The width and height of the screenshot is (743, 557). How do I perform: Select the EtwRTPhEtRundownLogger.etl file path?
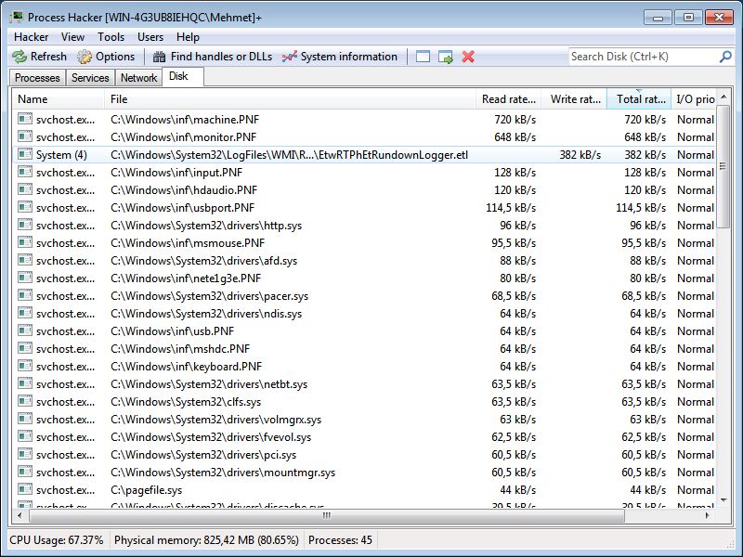[x=289, y=155]
